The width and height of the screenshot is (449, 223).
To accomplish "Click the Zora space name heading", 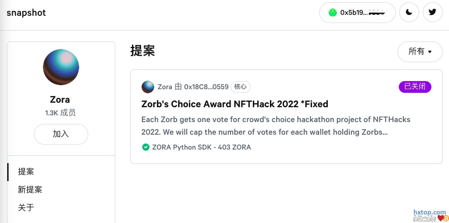I will pos(60,100).
